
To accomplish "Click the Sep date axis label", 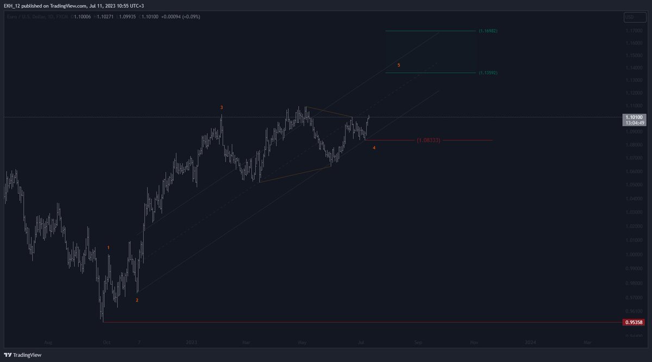I will click(x=418, y=342).
